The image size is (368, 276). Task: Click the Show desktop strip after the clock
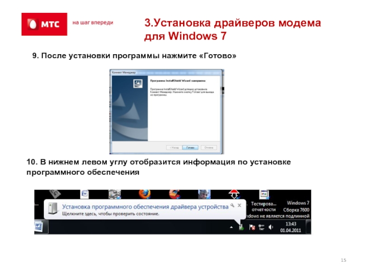308,227
